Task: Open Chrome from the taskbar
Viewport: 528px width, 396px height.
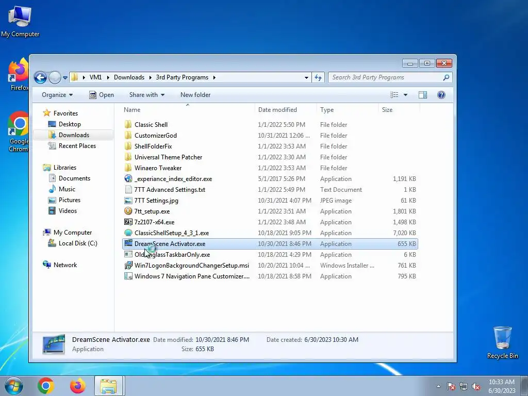Action: [46, 386]
